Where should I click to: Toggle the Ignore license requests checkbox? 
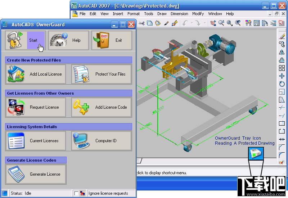point(76,193)
